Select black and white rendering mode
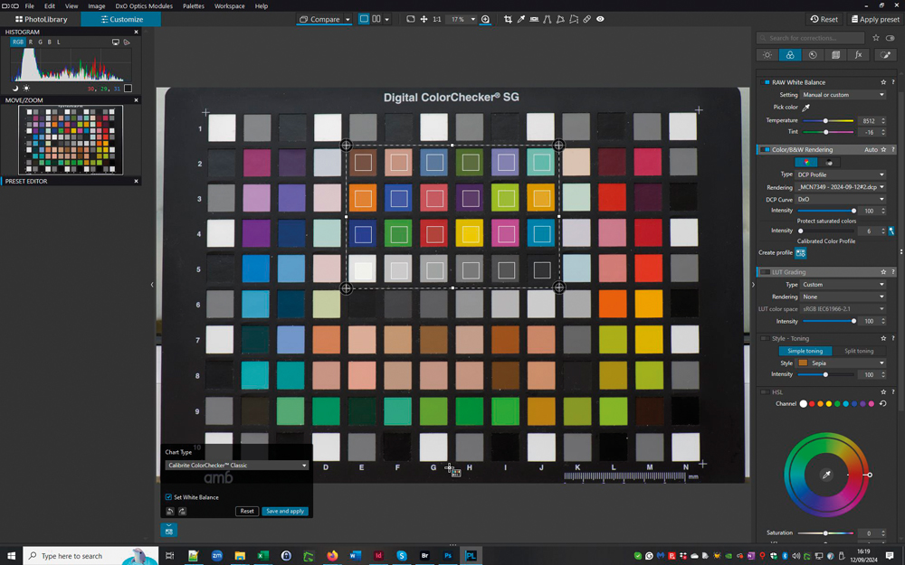The height and width of the screenshot is (565, 905). tap(829, 163)
